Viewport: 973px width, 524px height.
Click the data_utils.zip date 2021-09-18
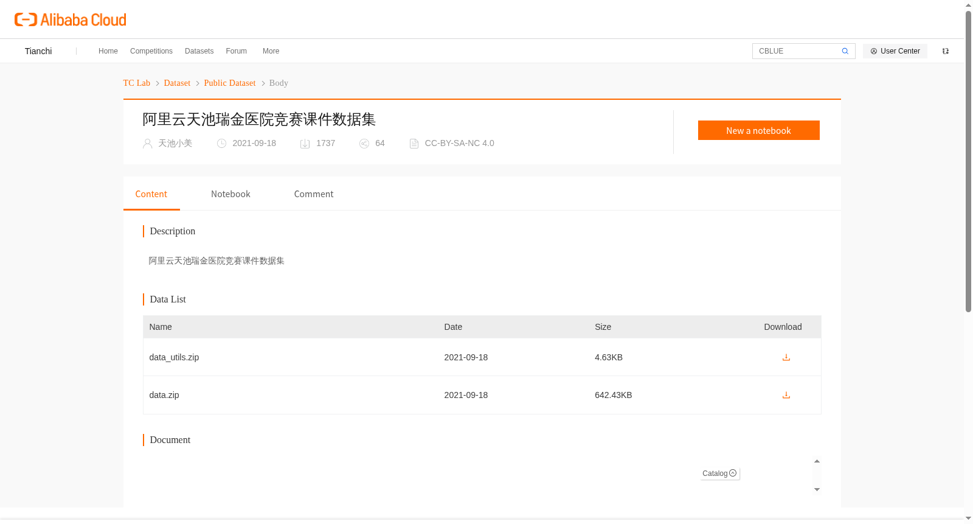[x=466, y=357]
